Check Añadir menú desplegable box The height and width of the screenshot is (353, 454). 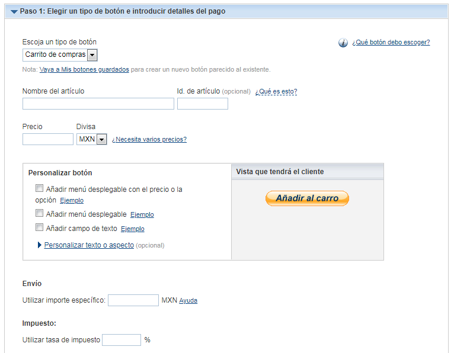39,213
